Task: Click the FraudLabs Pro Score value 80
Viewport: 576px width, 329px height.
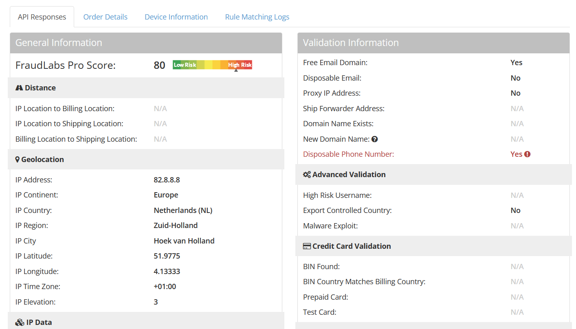Action: coord(160,65)
